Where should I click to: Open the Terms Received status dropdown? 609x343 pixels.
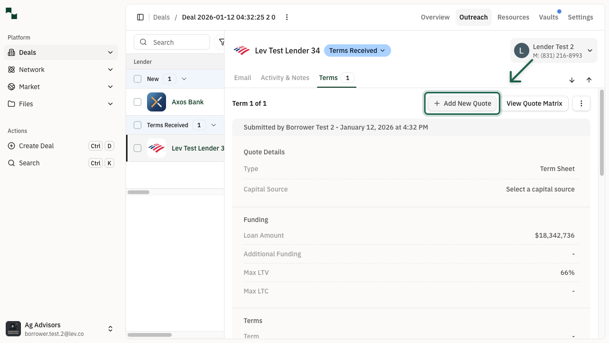pyautogui.click(x=357, y=50)
